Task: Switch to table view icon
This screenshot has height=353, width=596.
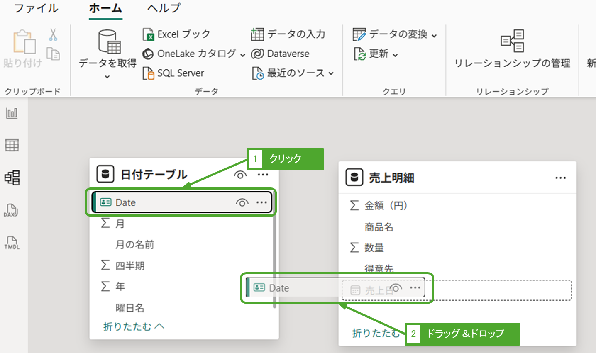Action: [x=12, y=145]
